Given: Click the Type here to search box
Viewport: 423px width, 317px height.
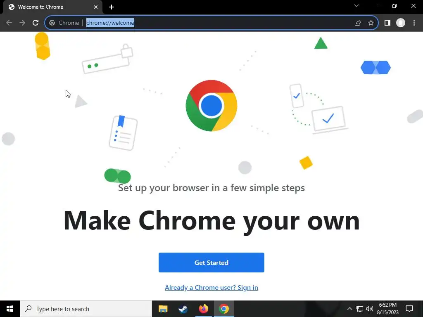Looking at the screenshot, I should [86, 309].
